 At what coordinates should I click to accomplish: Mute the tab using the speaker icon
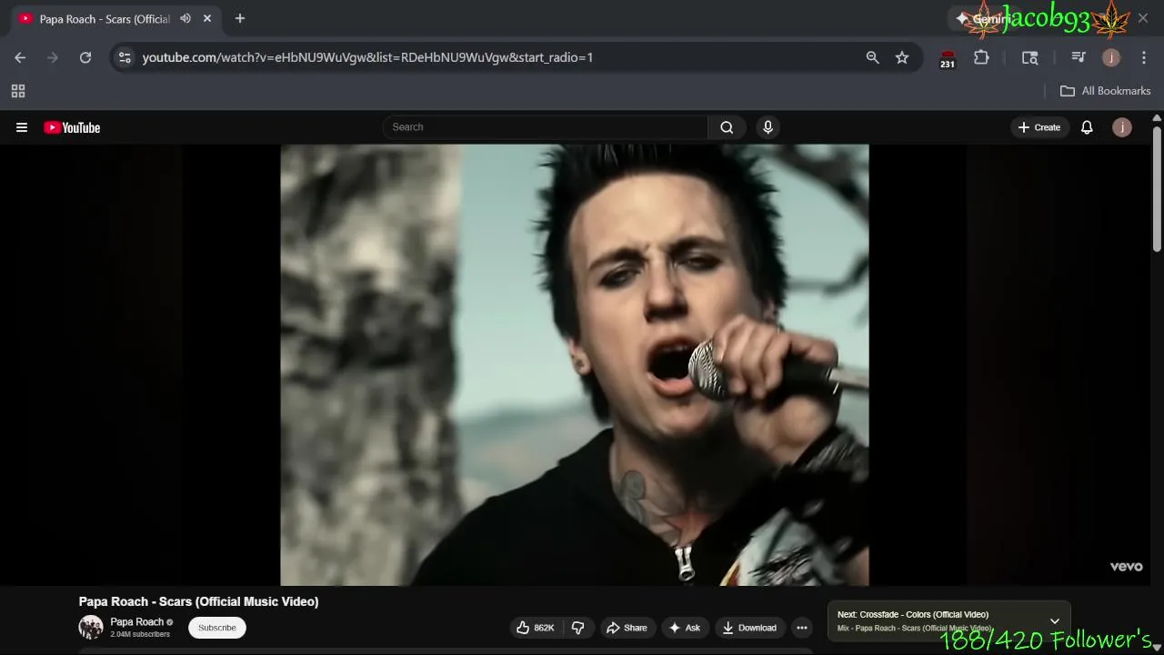186,18
